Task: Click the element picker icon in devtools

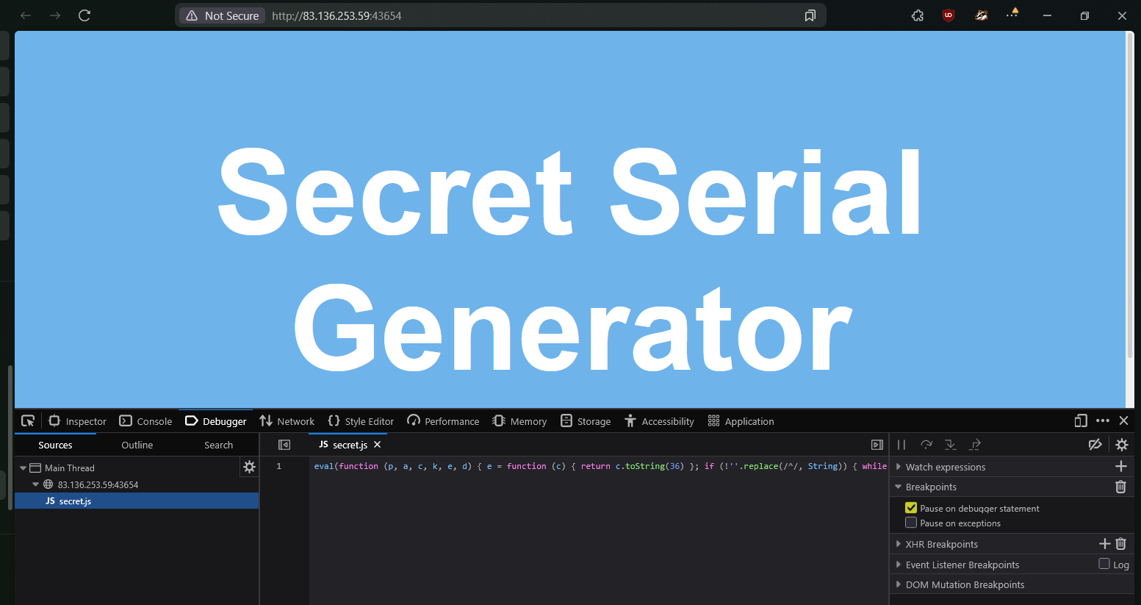Action: 28,421
